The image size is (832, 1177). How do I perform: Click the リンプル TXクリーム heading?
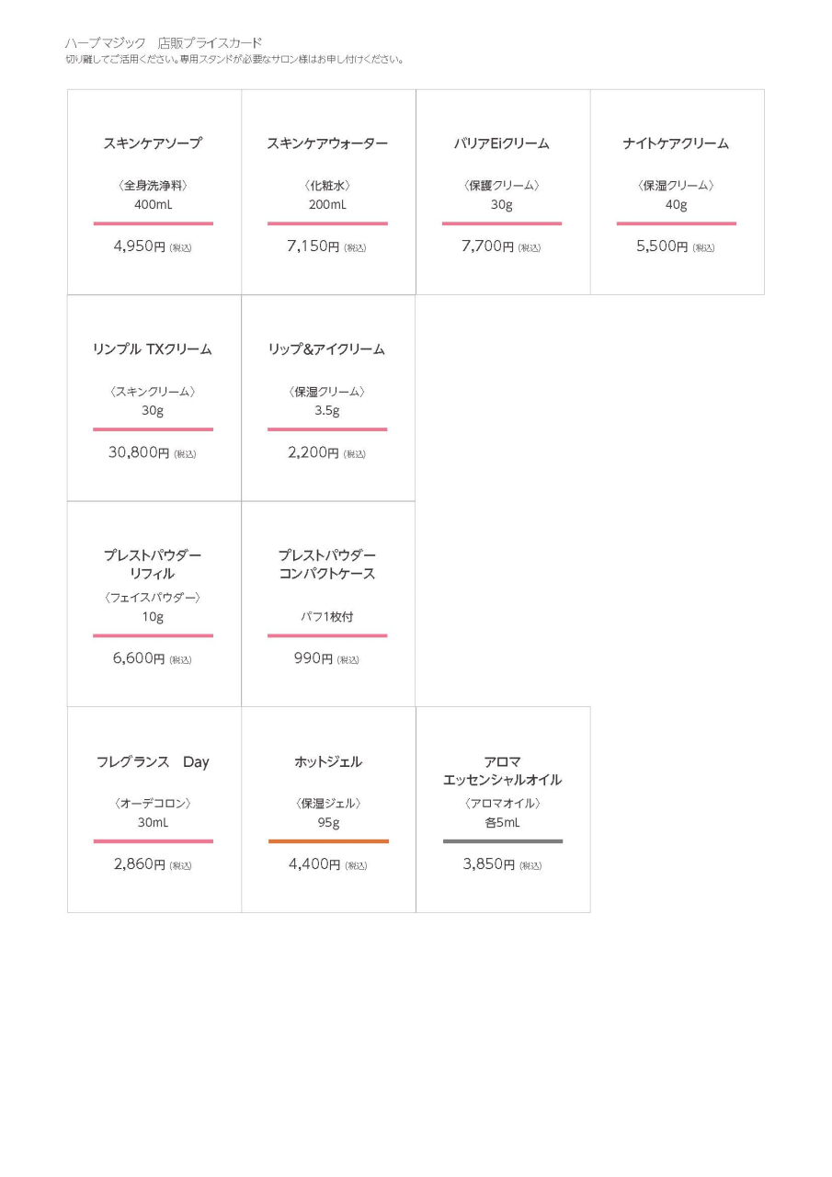153,349
